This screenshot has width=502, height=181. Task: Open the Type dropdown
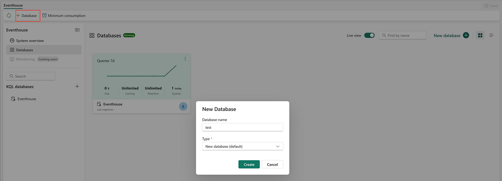pos(243,146)
